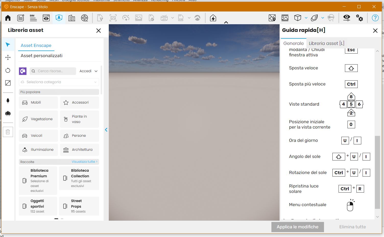This screenshot has height=237, width=384.
Task: Open the BIM info toolbar icon
Action: [x=33, y=18]
